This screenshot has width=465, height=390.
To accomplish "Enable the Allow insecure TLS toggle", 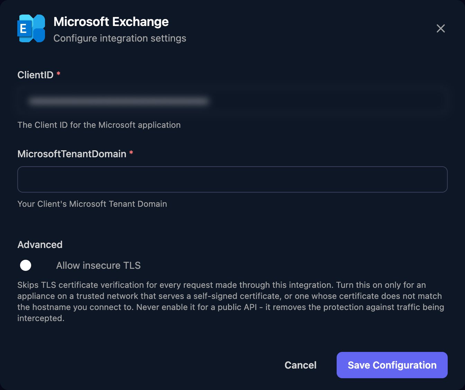I will click(33, 265).
